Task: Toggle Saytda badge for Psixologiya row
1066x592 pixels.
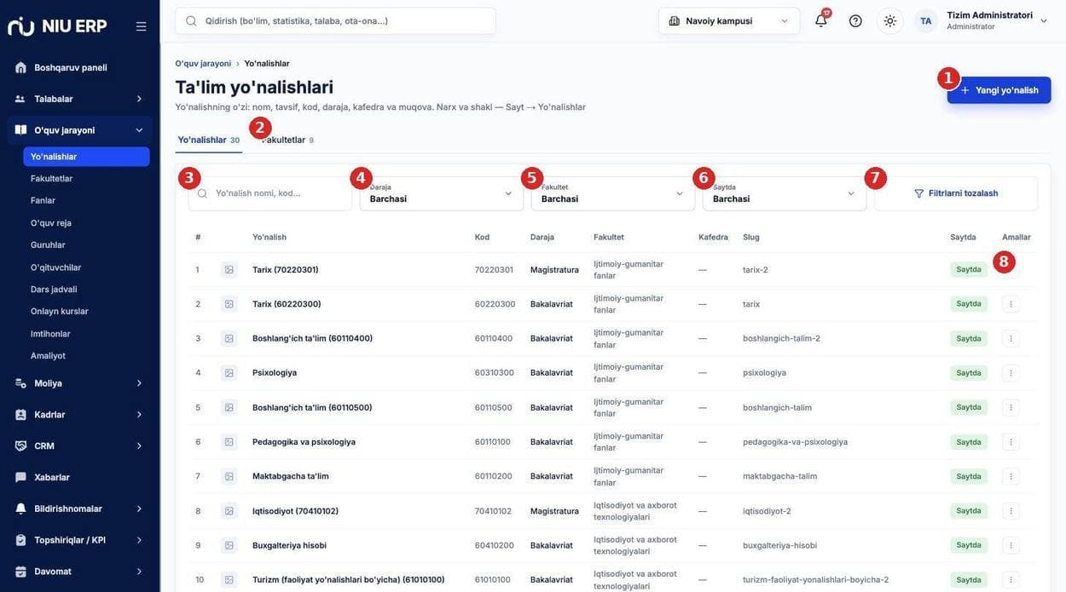Action: 969,373
